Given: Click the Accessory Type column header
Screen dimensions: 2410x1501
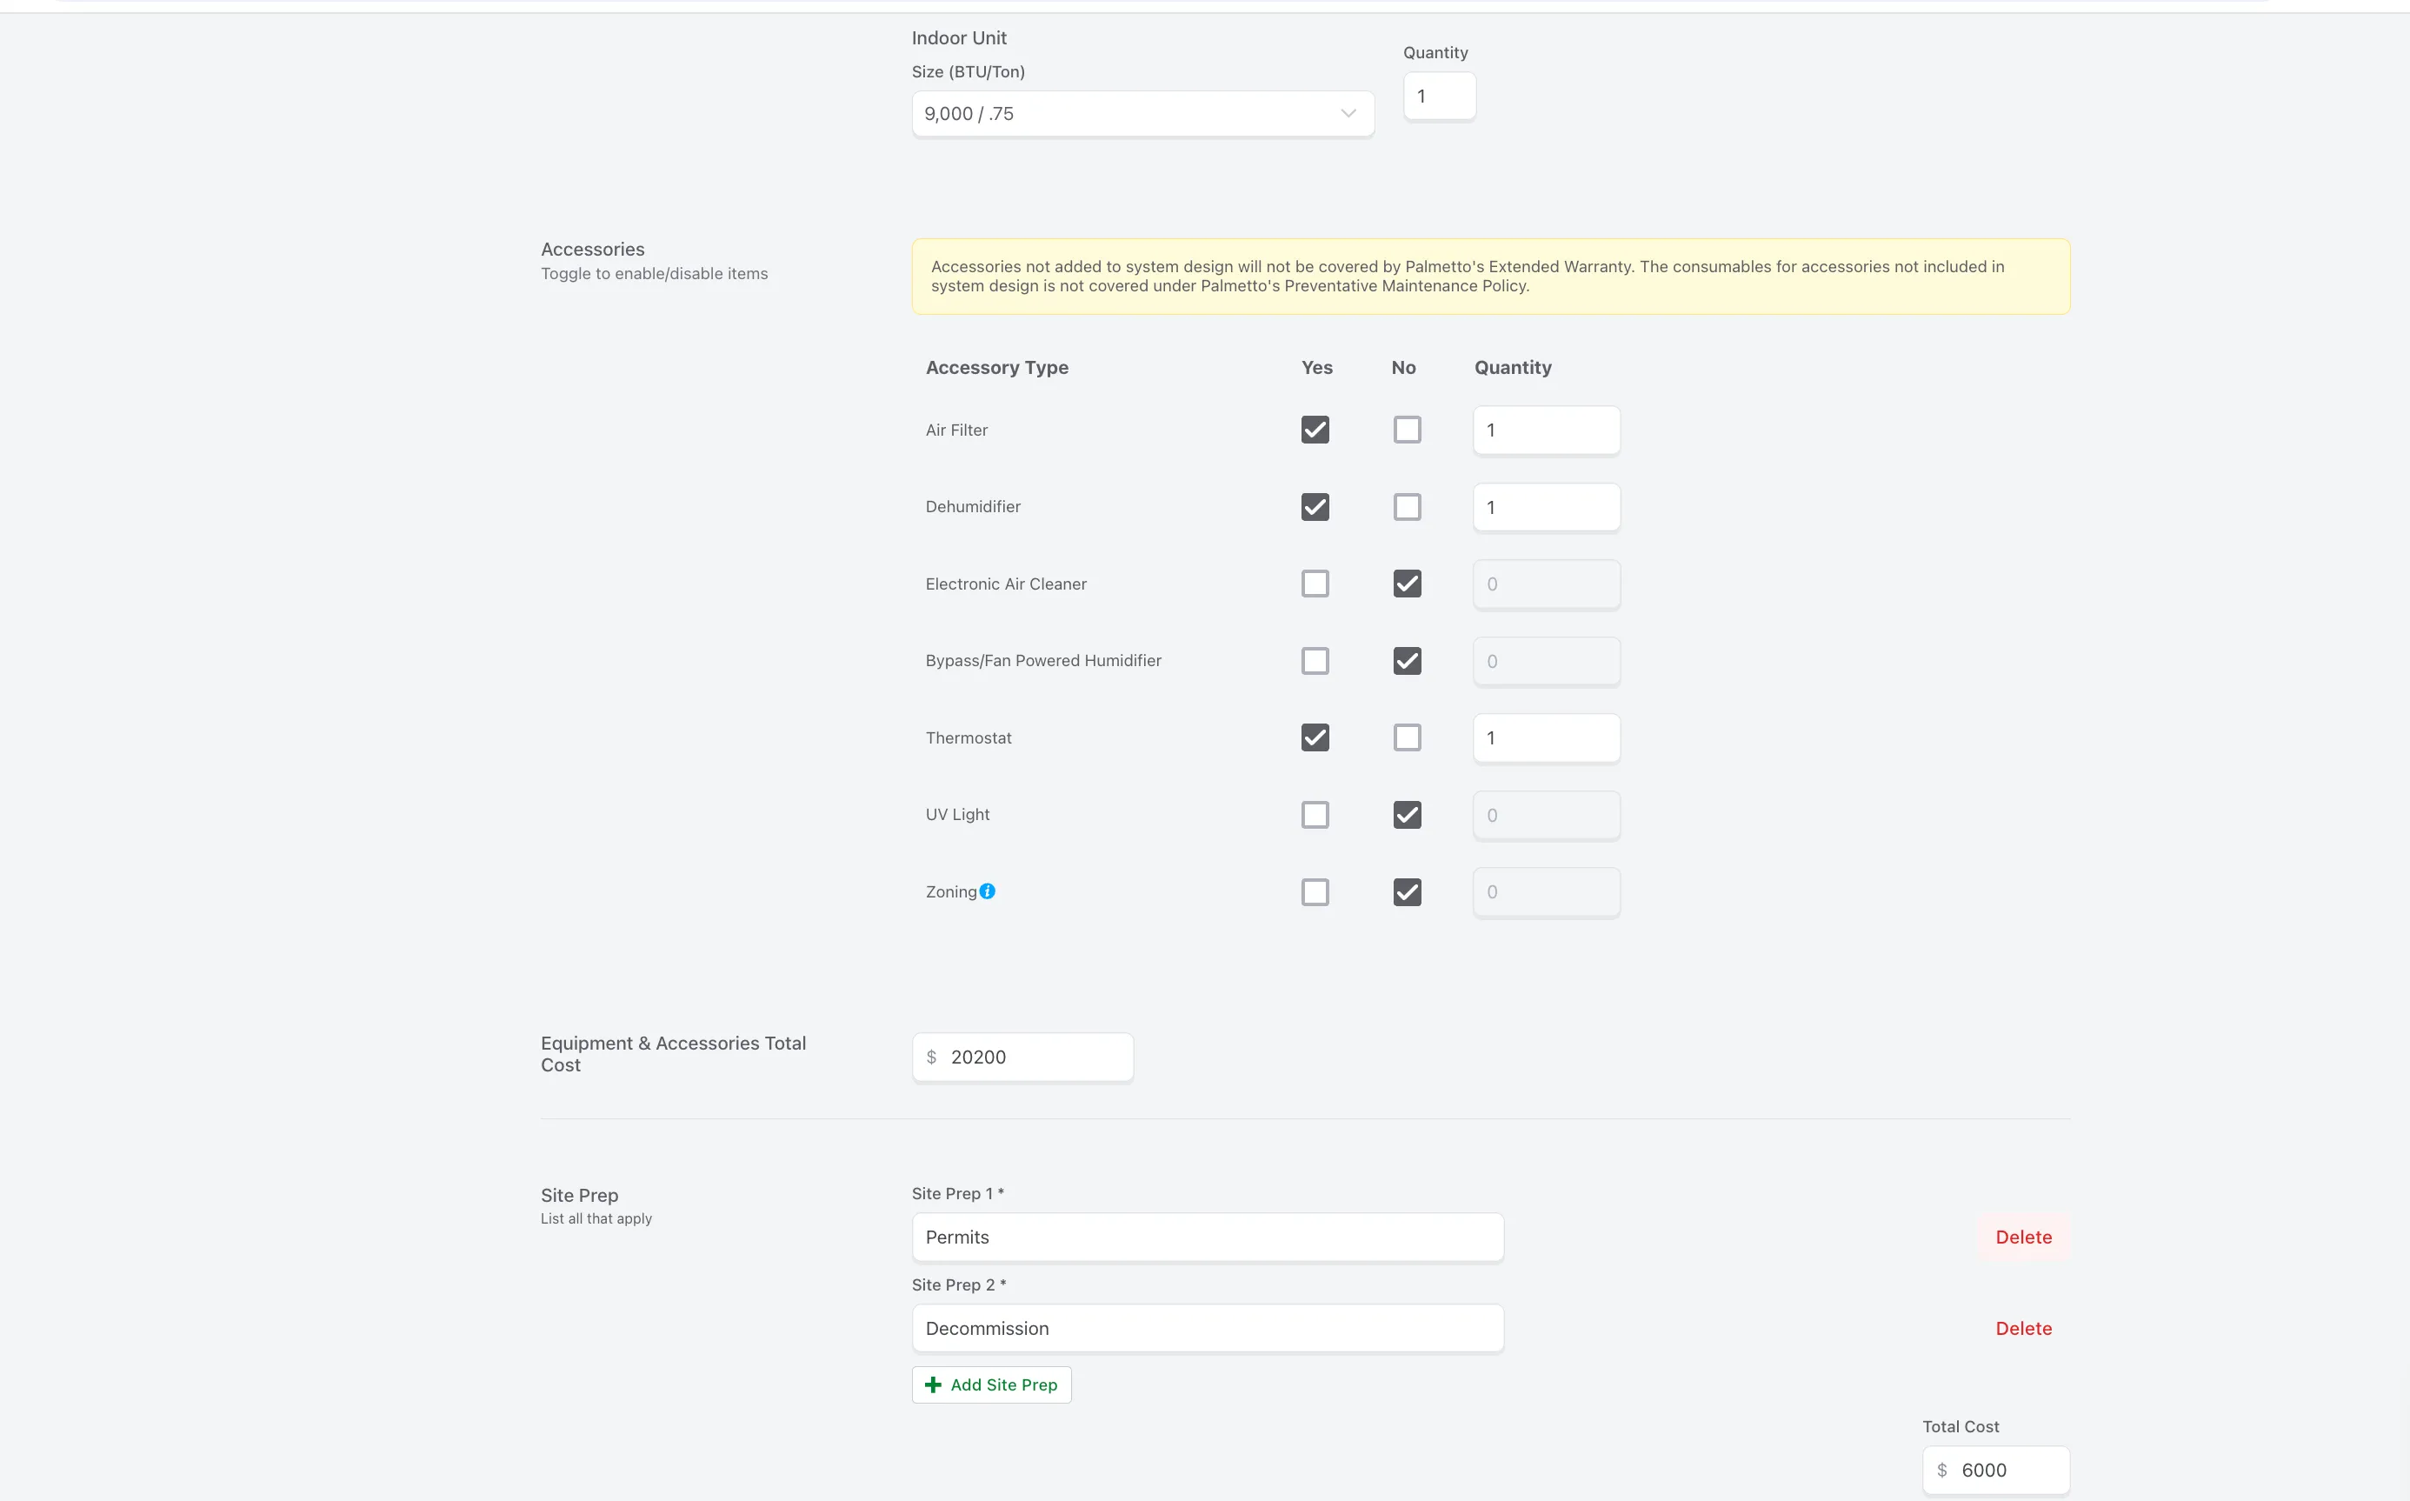Looking at the screenshot, I should point(997,367).
